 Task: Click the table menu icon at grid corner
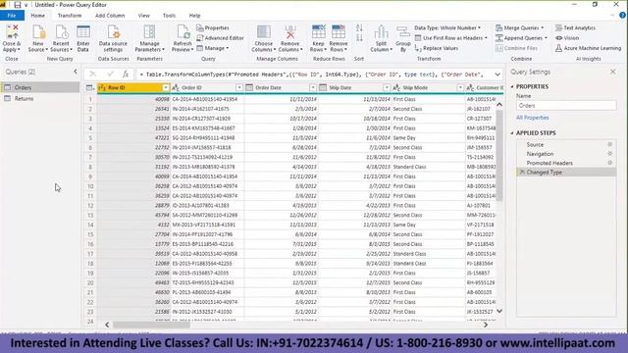(x=90, y=87)
